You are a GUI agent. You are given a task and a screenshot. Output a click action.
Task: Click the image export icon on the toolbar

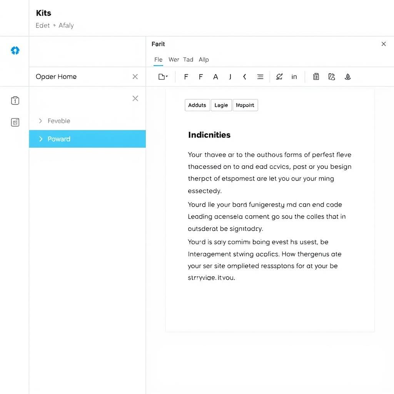[x=332, y=77]
